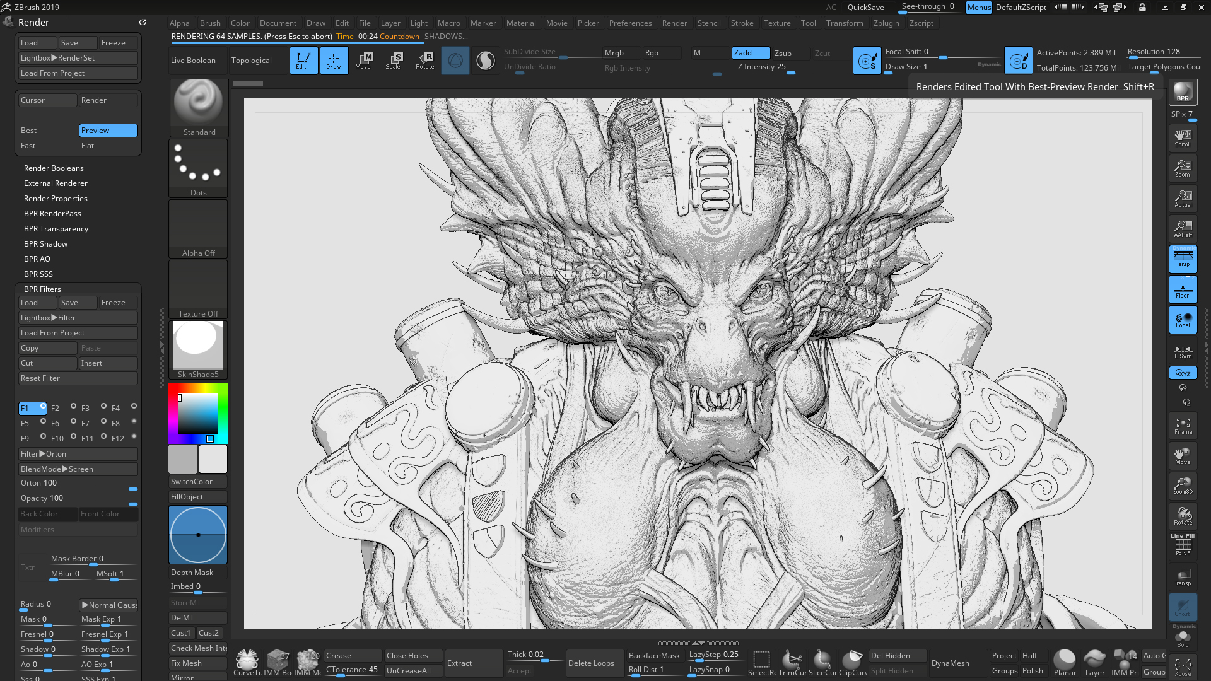Open the Standard brush picker
Viewport: 1211px width, 681px height.
[198, 107]
